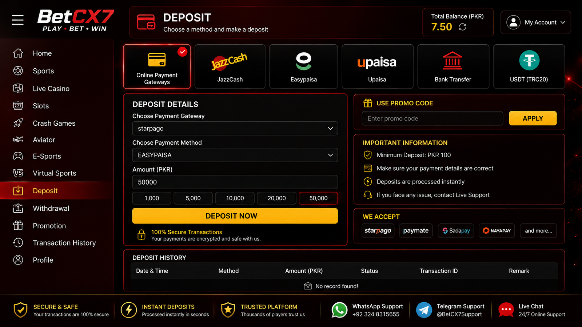Choose the 50,000 quick amount

[318, 198]
